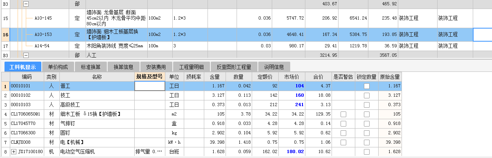This screenshot has height=158, width=492.
Task: Open the 标准换算 tab
Action: point(90,67)
